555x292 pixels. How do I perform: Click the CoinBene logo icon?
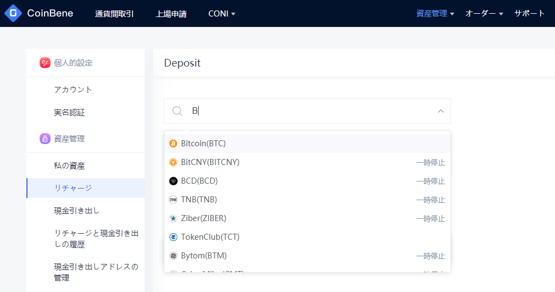pyautogui.click(x=13, y=13)
